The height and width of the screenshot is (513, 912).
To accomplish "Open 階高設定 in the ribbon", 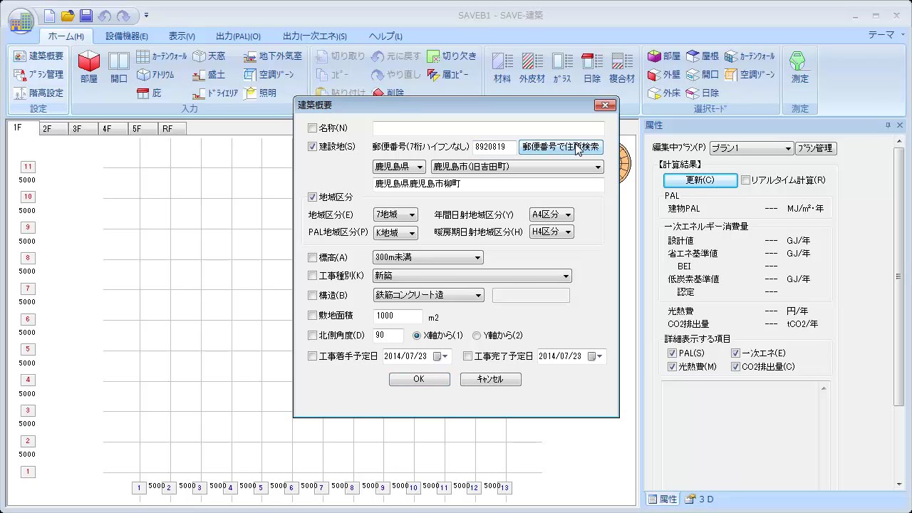I will (x=38, y=93).
